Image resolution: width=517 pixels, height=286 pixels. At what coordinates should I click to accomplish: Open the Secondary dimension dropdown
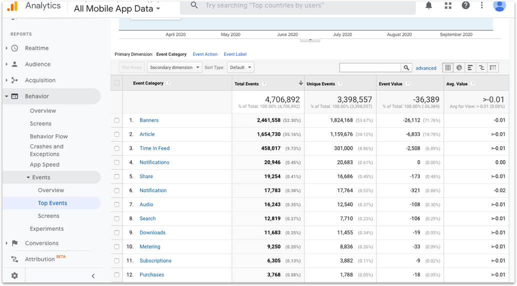click(174, 67)
